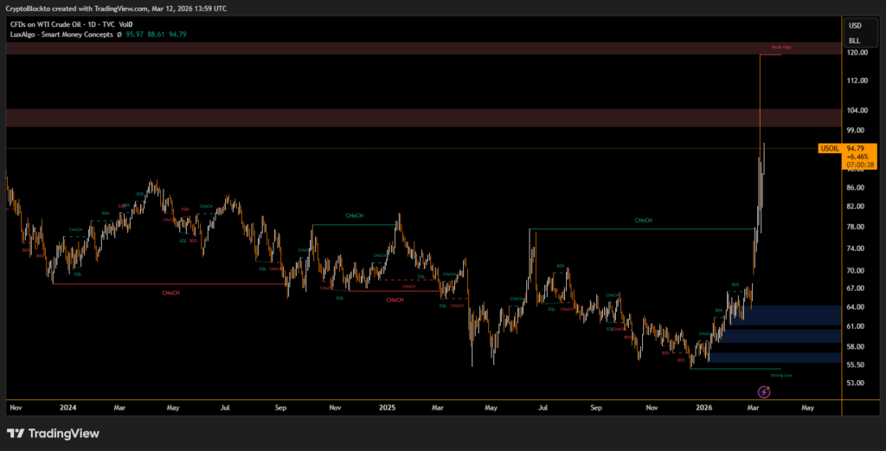Click the 2024 marker on time axis
886x451 pixels.
click(x=68, y=405)
